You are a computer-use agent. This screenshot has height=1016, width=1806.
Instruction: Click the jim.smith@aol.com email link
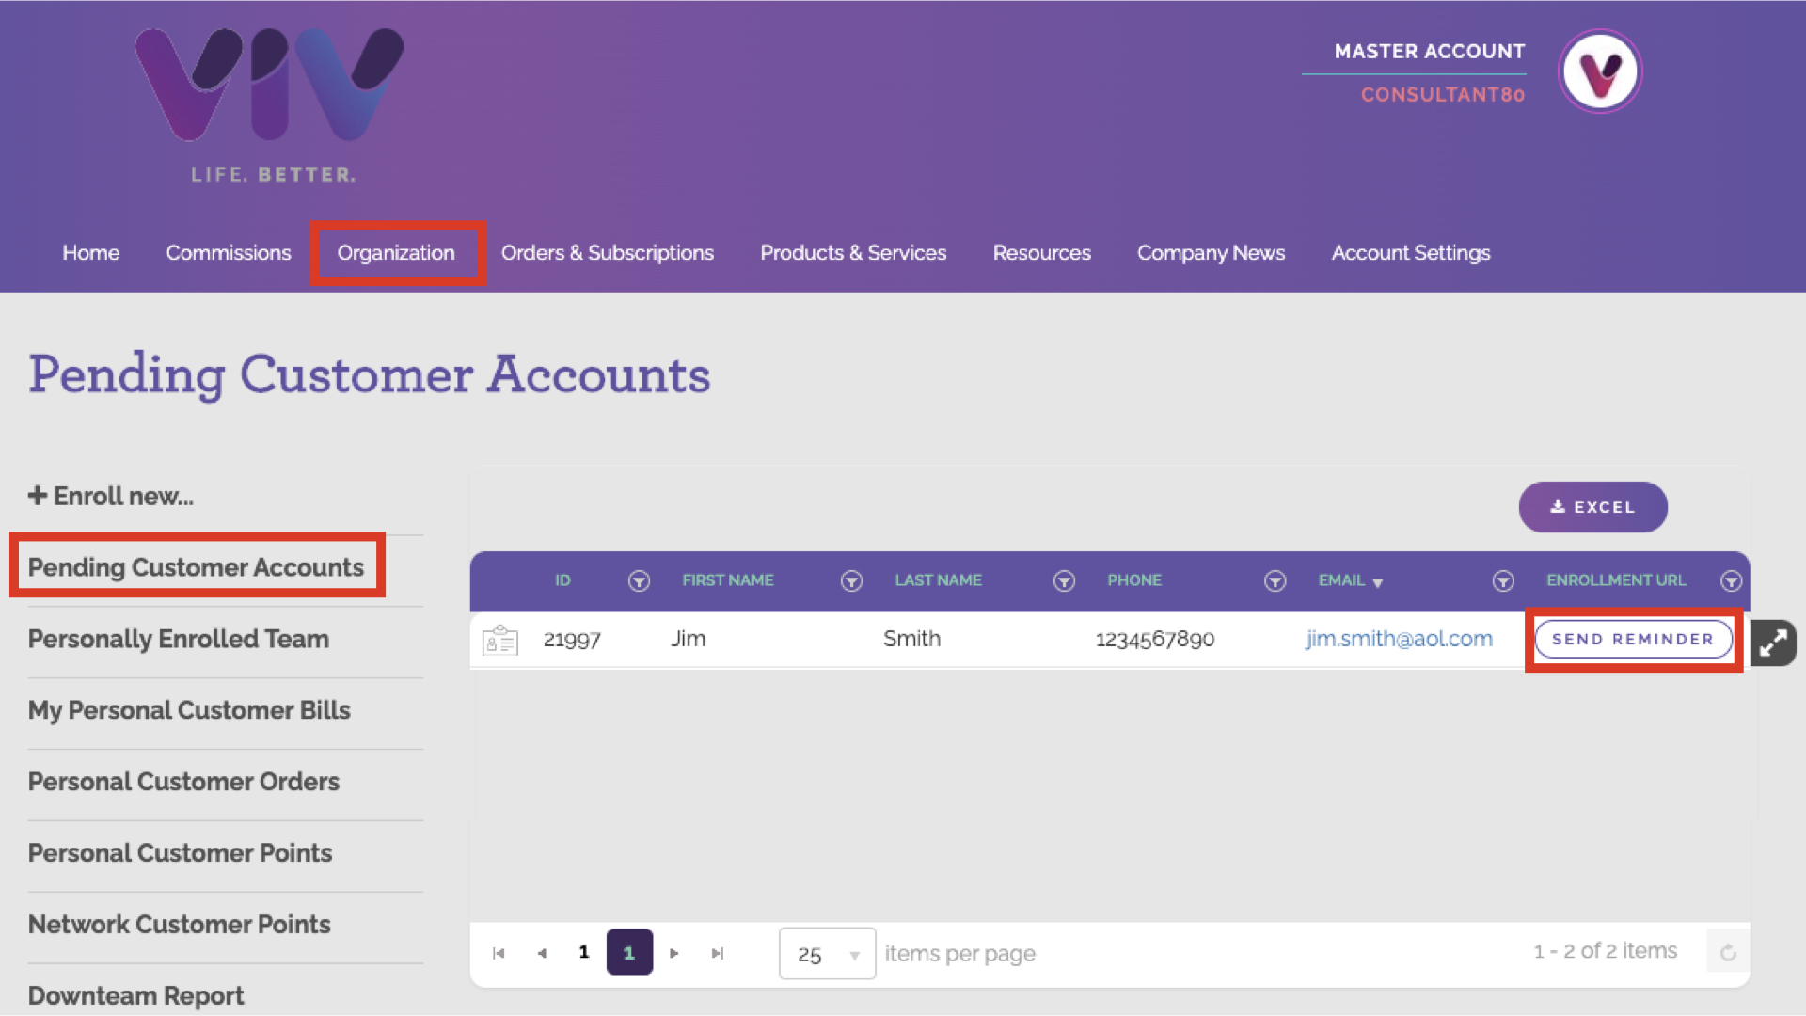[1399, 639]
